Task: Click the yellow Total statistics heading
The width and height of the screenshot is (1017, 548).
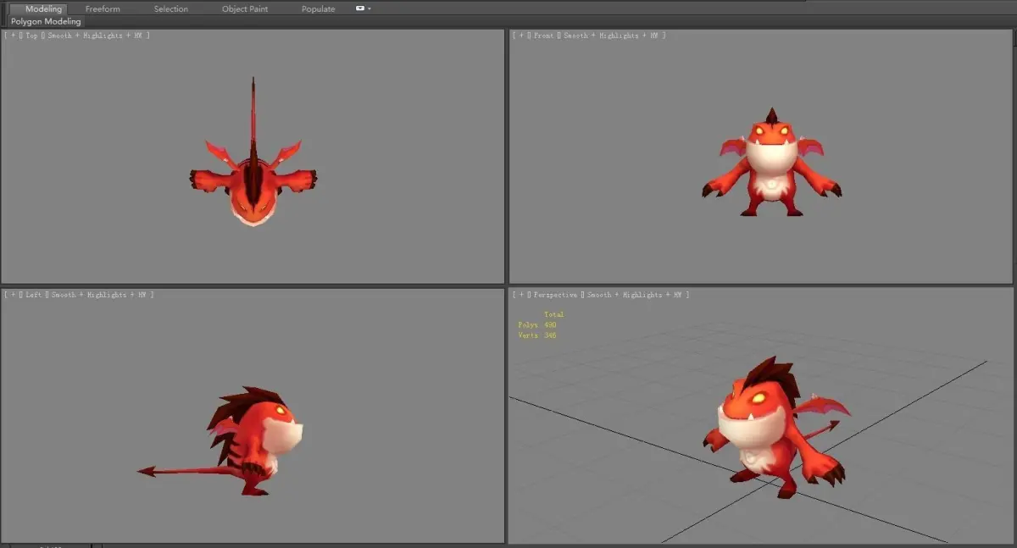Action: tap(553, 314)
